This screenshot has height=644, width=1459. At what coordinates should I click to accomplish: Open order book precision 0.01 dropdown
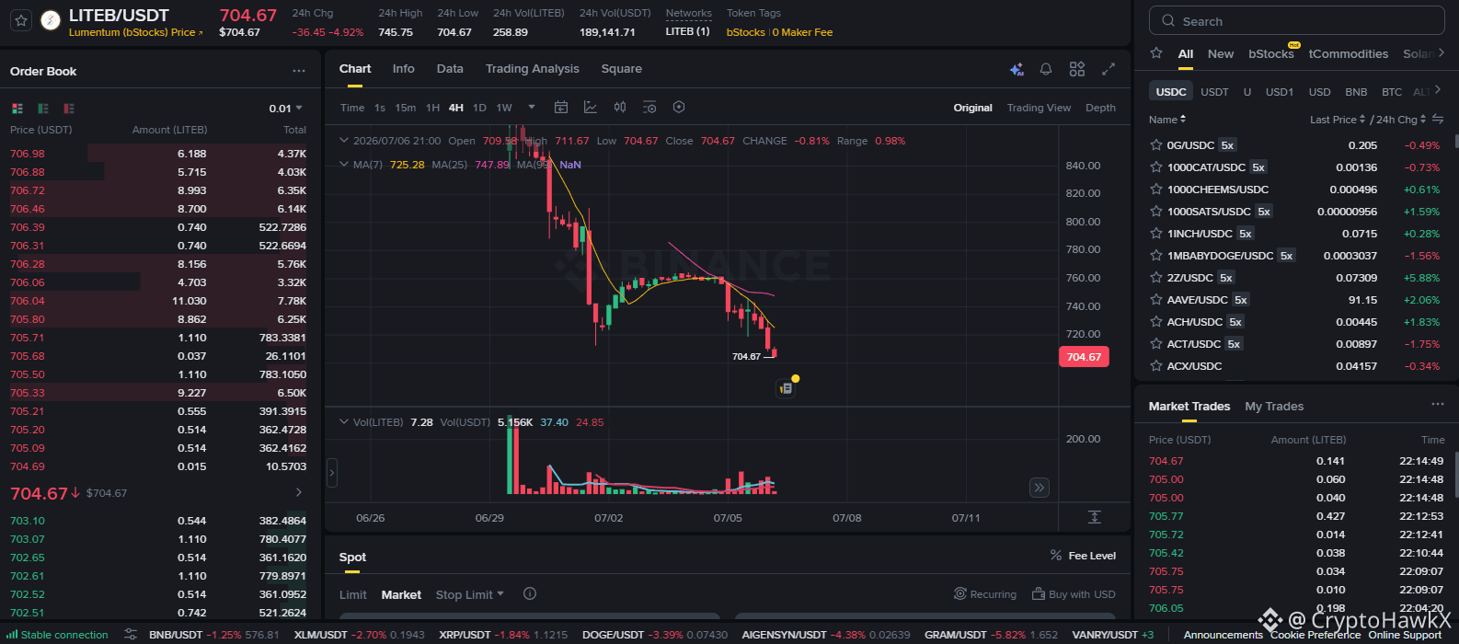285,109
